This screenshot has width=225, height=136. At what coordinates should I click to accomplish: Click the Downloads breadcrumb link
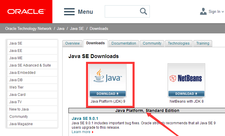tap(99, 29)
